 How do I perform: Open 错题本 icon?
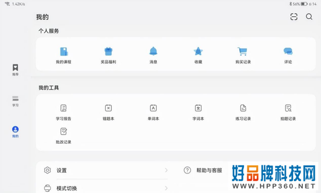pyautogui.click(x=108, y=108)
